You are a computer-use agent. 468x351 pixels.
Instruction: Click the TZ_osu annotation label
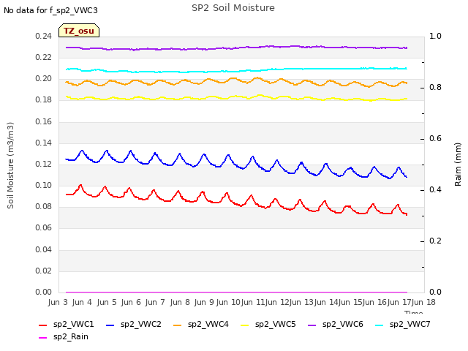(x=79, y=31)
